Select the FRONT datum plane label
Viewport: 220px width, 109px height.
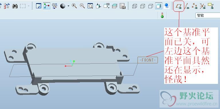[148, 60]
